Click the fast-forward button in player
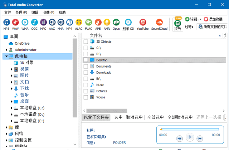This screenshot has width=229, height=150. [200, 139]
